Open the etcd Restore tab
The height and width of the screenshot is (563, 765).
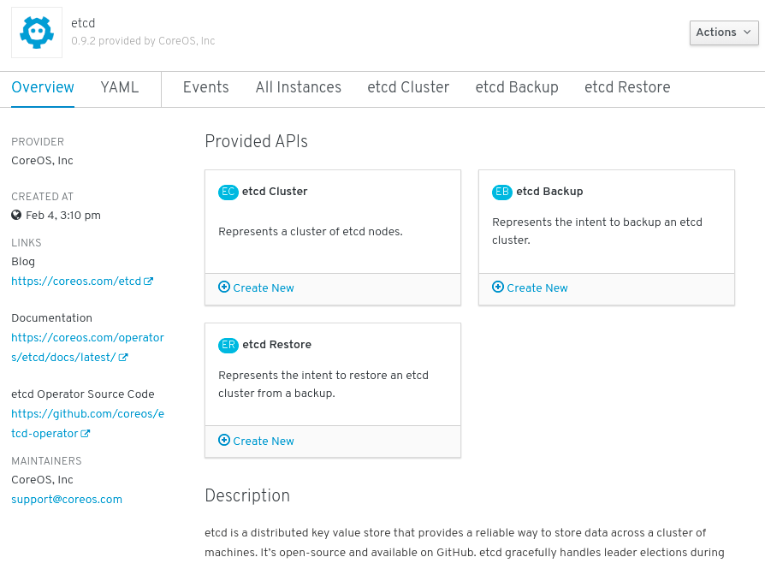point(627,87)
